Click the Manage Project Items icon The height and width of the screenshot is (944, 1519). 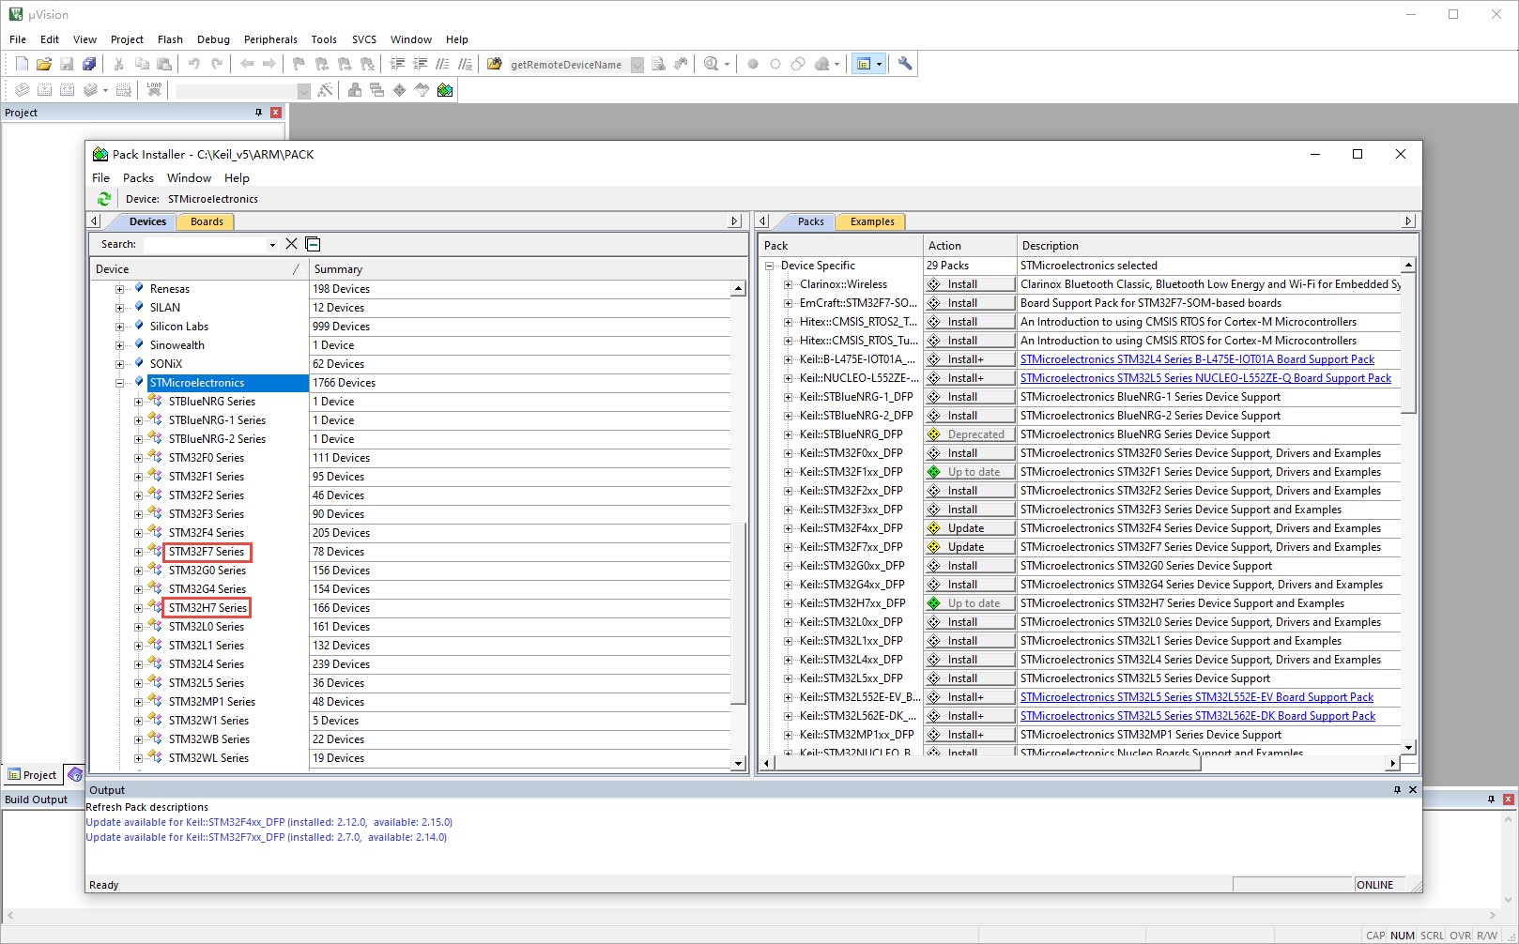coord(355,90)
